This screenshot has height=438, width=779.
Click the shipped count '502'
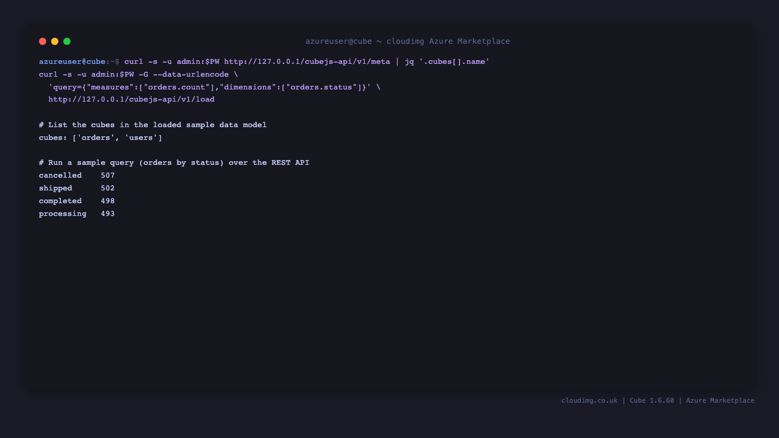click(x=108, y=188)
